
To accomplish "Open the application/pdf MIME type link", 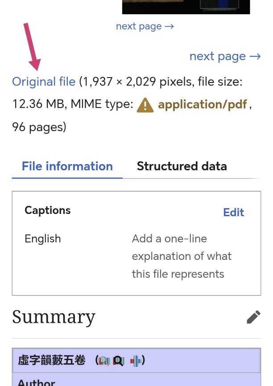I will pos(202,105).
